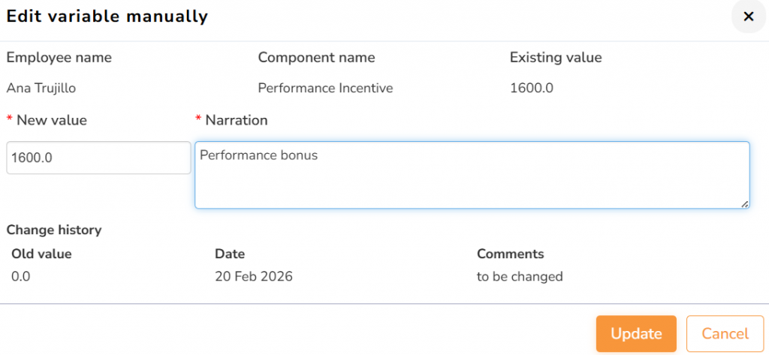769x355 pixels.
Task: Close the Edit variable manually dialog
Action: tap(748, 17)
